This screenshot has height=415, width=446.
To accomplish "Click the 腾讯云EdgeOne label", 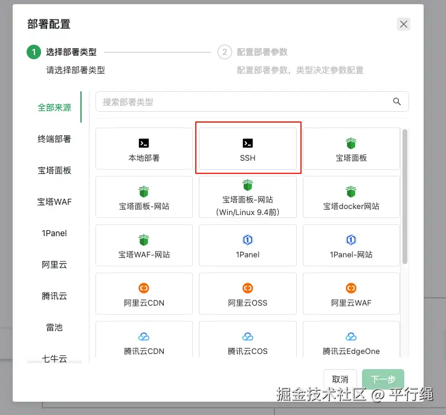I will pos(351,351).
